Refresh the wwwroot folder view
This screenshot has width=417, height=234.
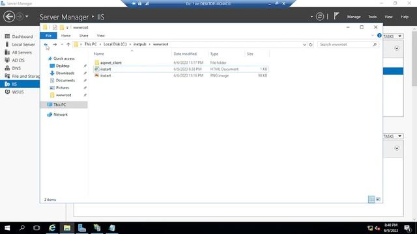311,45
